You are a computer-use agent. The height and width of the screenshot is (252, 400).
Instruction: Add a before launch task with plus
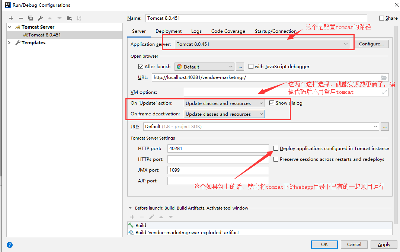coord(132,217)
